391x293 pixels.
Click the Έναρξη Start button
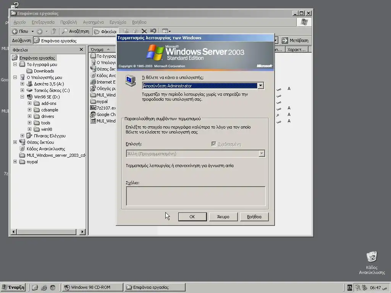click(13, 287)
